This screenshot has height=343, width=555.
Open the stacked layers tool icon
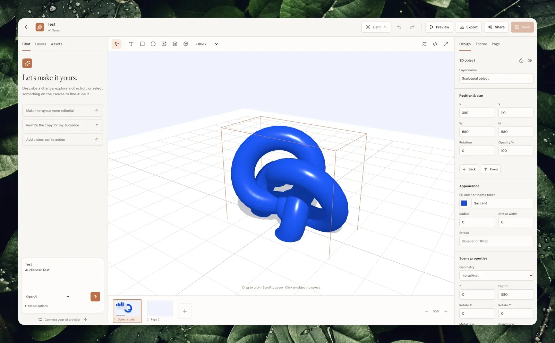tap(175, 44)
